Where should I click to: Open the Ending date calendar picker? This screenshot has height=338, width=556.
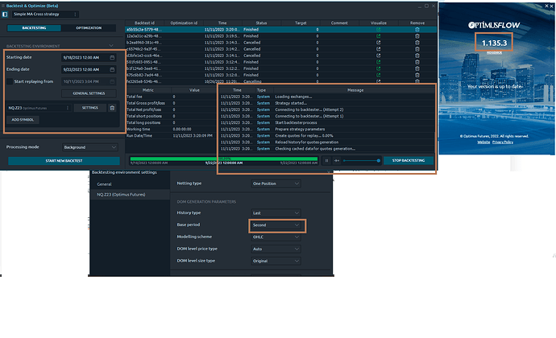click(112, 69)
